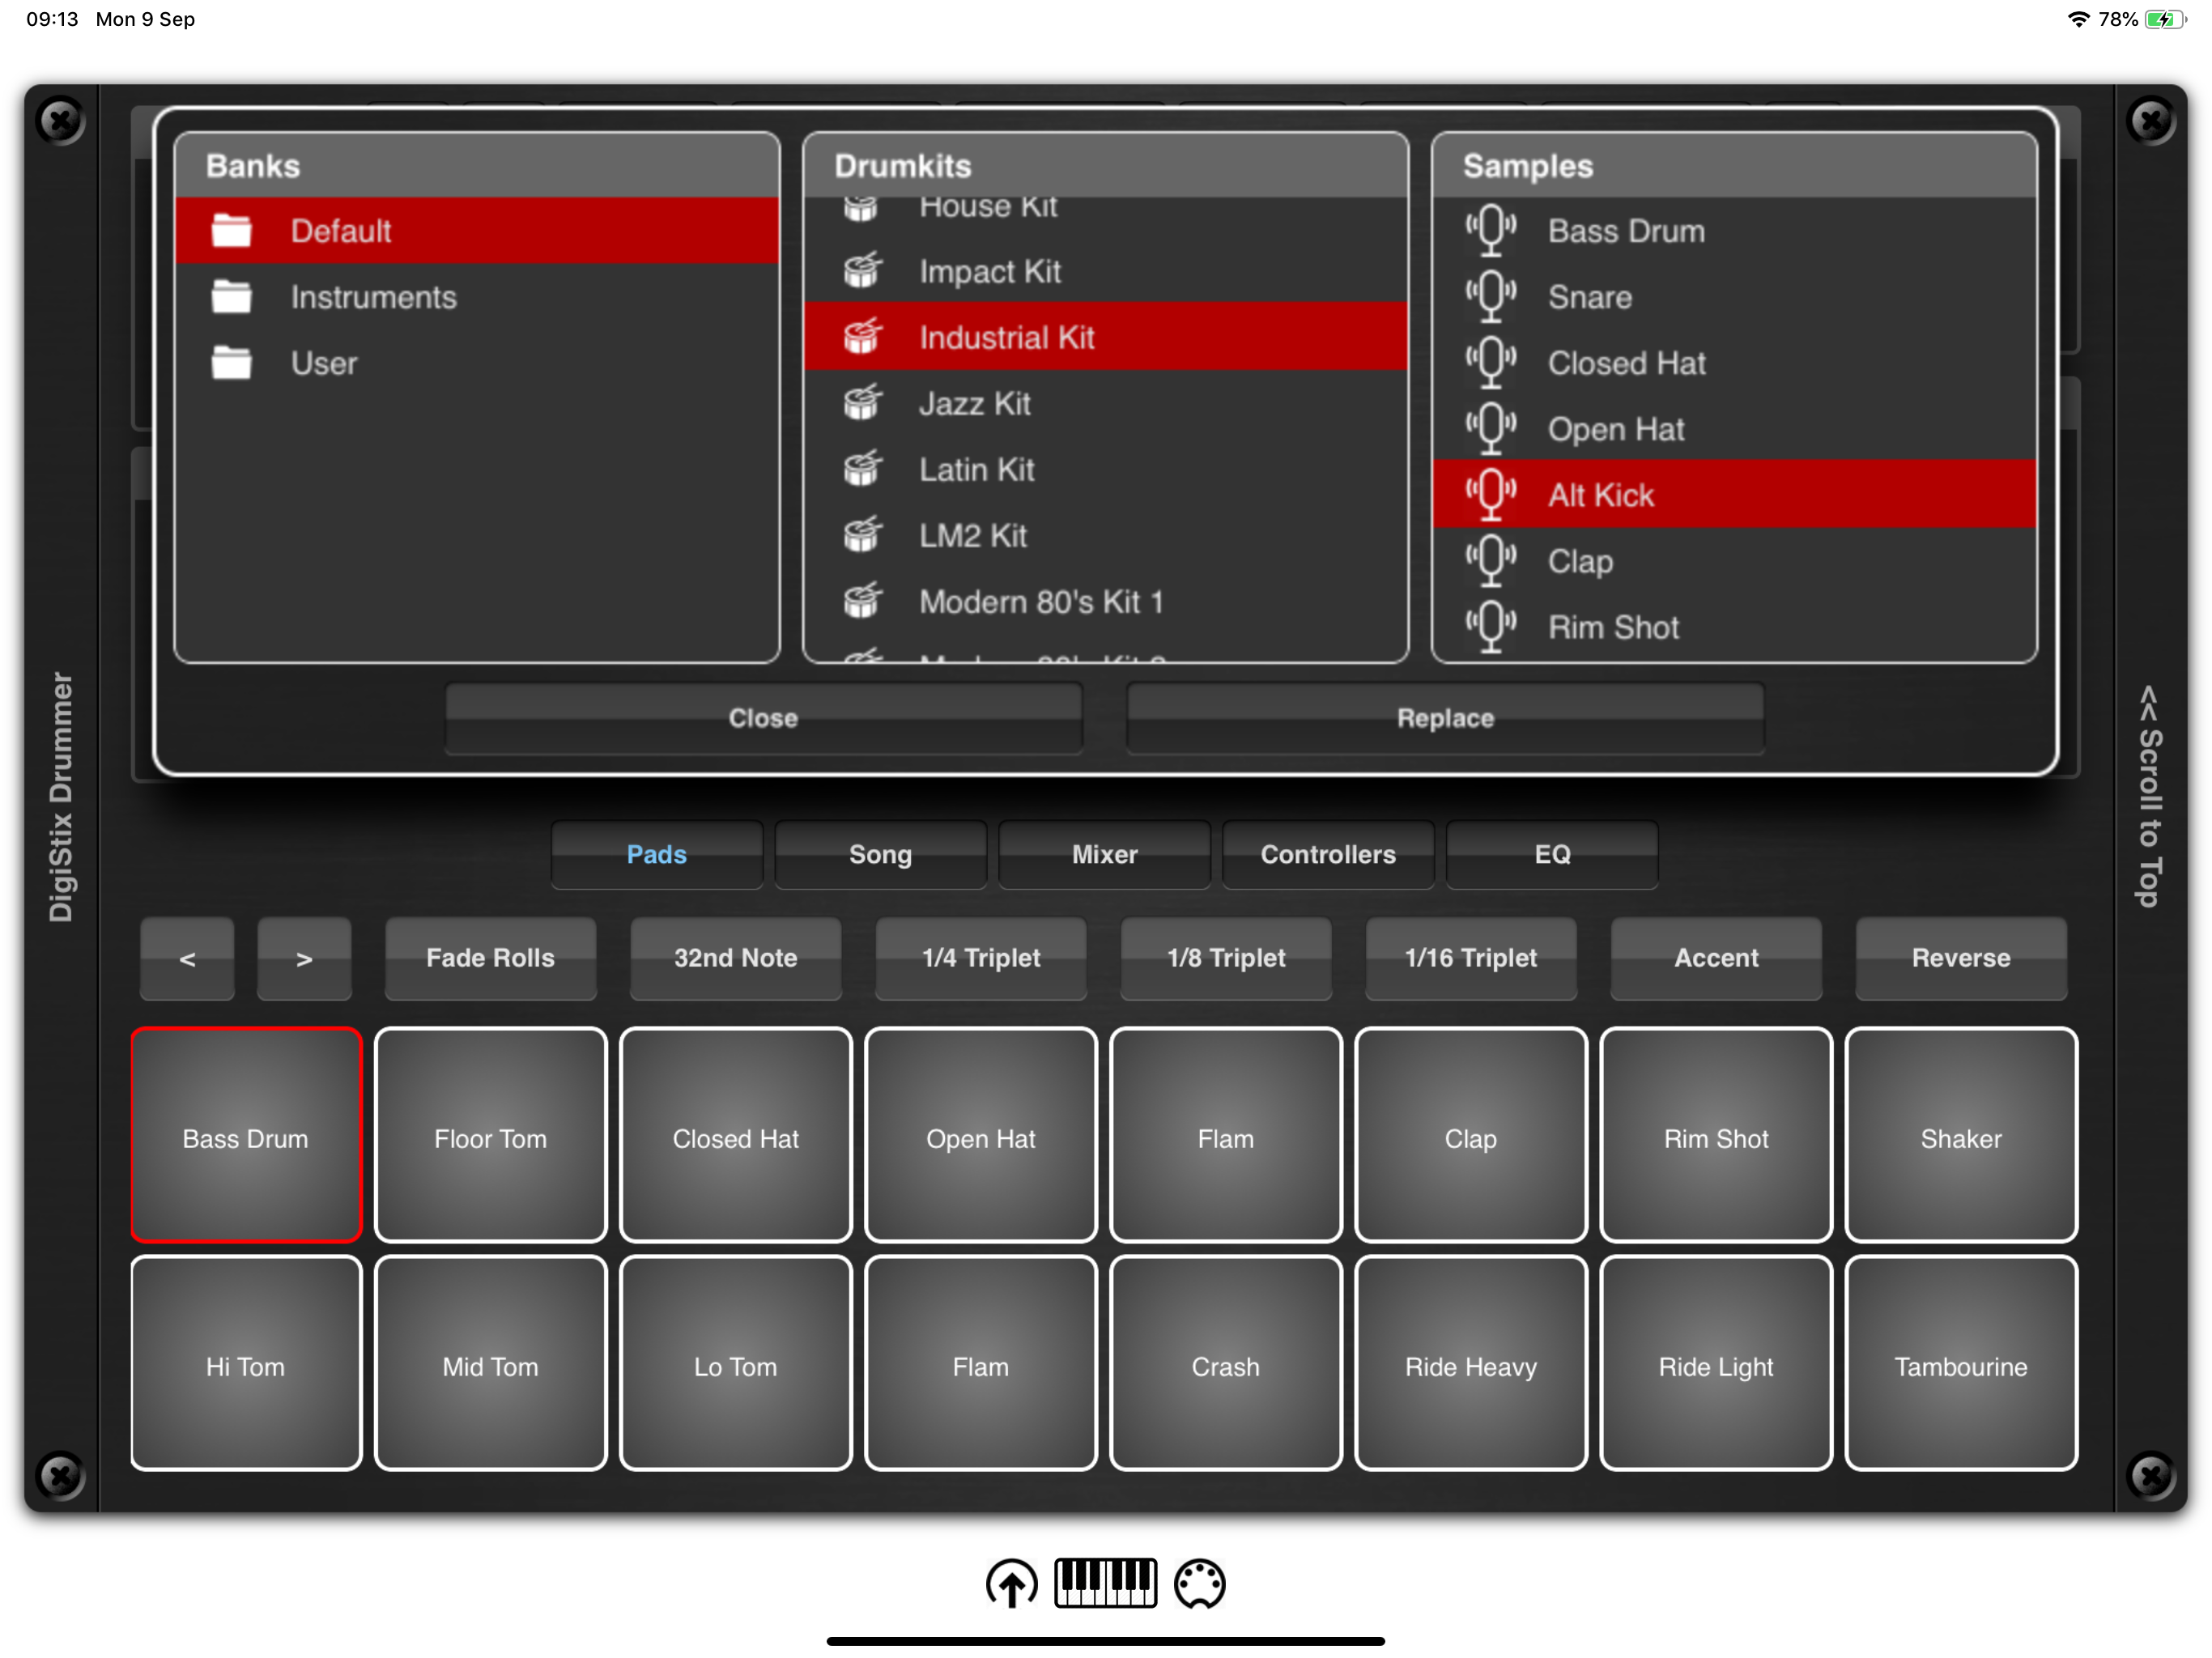The height and width of the screenshot is (1658, 2212).
Task: Click the User bank folder icon
Action: (x=232, y=363)
